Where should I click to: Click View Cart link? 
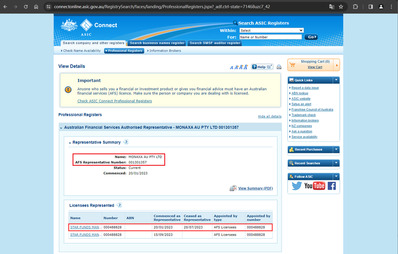point(315,67)
